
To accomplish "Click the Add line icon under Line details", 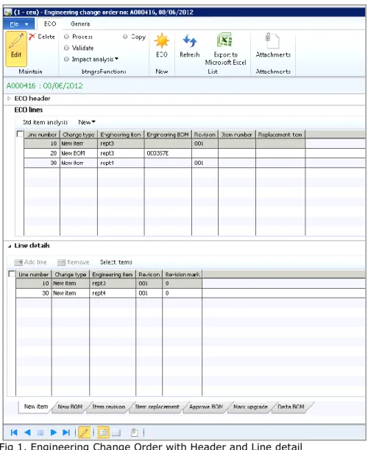I will (18, 262).
